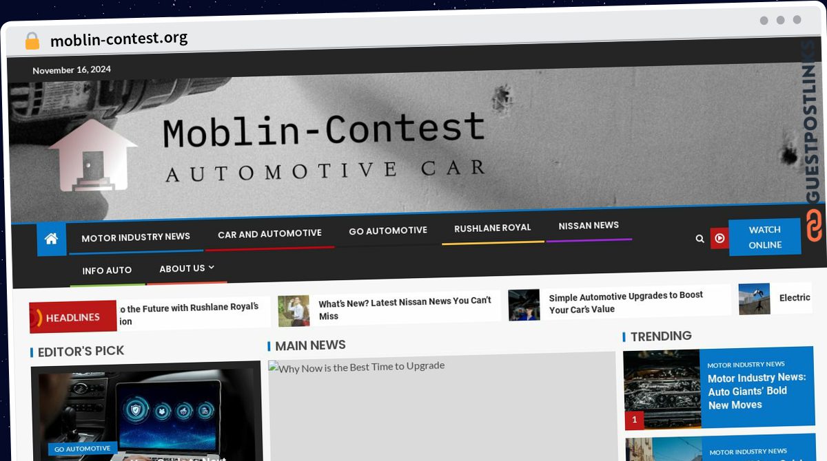
Task: Click the Main News heading
Action: click(x=310, y=345)
